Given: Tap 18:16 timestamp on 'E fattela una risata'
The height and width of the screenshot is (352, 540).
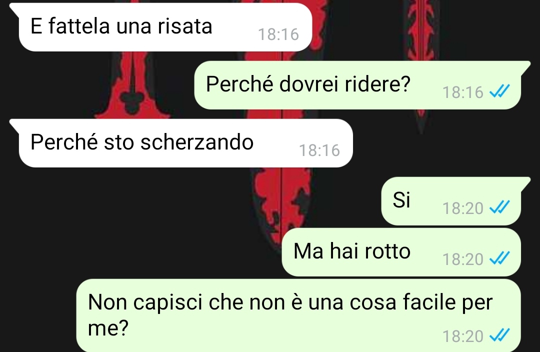Looking at the screenshot, I should pyautogui.click(x=278, y=34).
